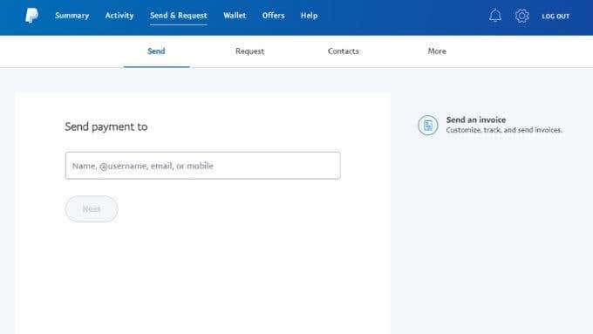Open the Help menu

point(309,16)
